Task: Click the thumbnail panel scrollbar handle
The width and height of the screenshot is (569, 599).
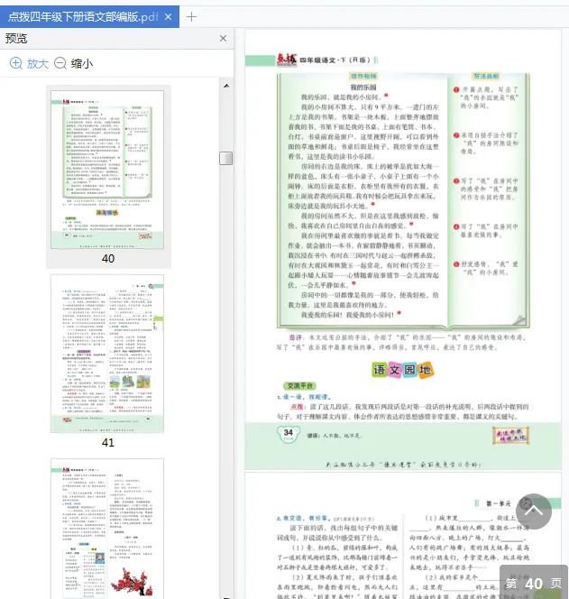Action: (226, 158)
